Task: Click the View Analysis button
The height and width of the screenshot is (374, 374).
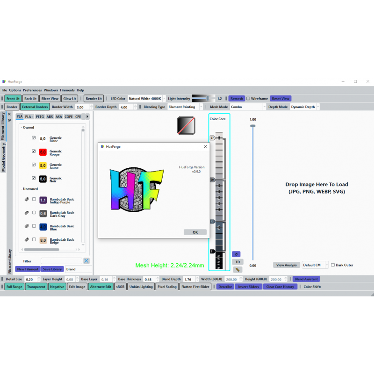Action: pyautogui.click(x=287, y=265)
